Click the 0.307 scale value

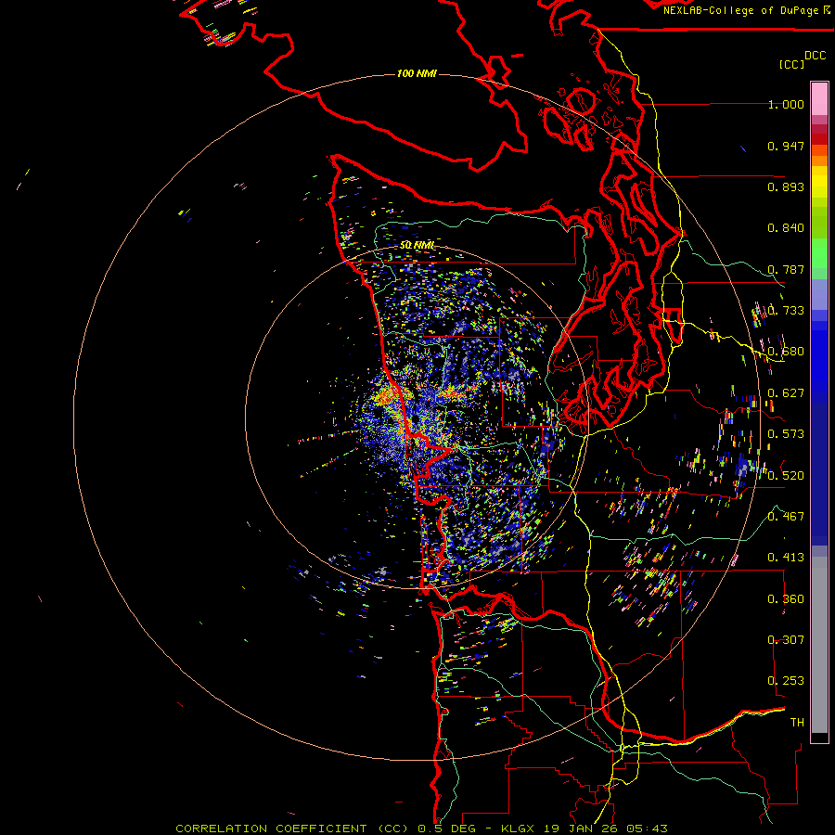[x=786, y=639]
